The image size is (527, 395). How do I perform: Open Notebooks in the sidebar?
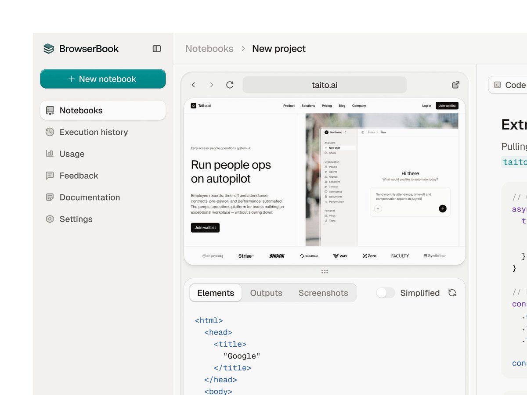(103, 110)
